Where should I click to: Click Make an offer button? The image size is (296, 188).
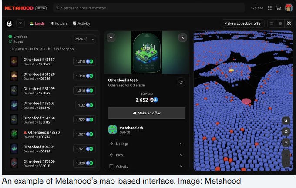[147, 113]
